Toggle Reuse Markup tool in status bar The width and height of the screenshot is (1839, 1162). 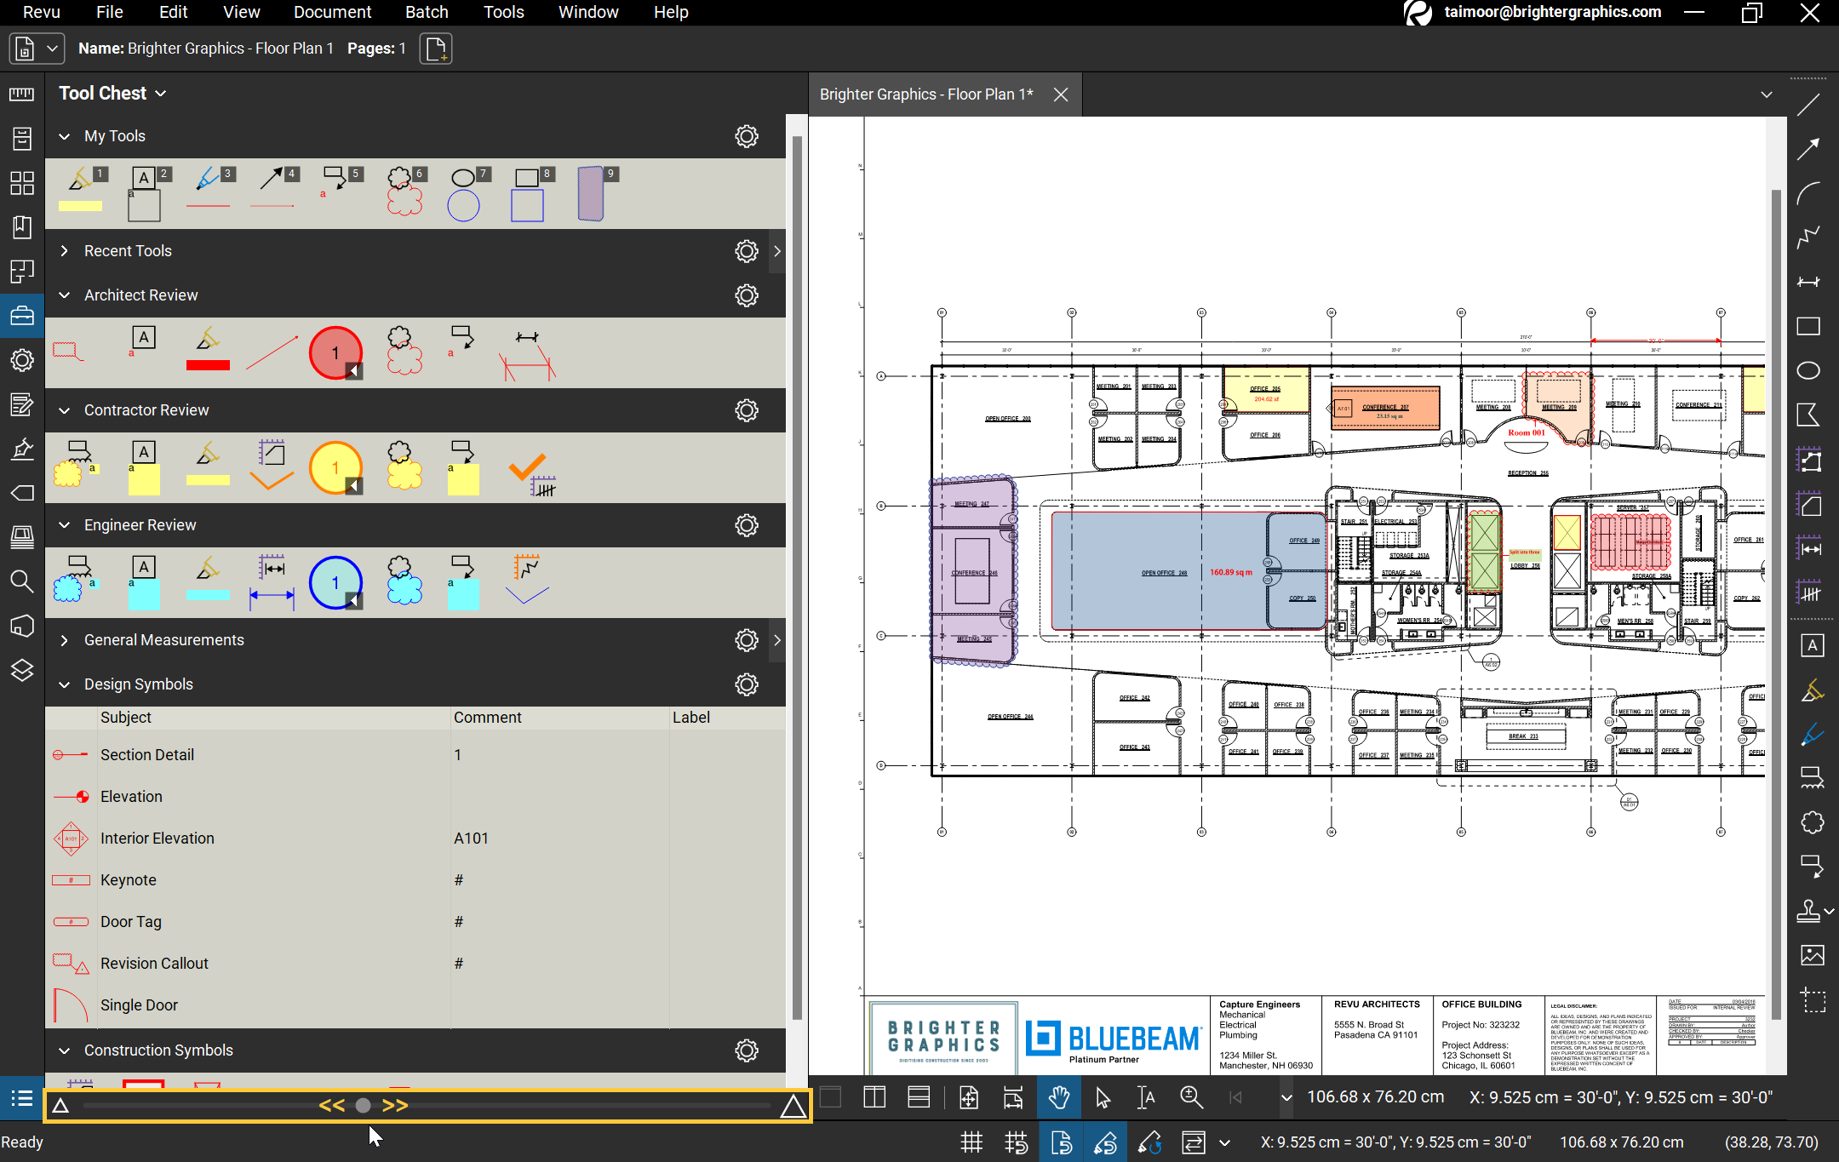click(x=1149, y=1142)
